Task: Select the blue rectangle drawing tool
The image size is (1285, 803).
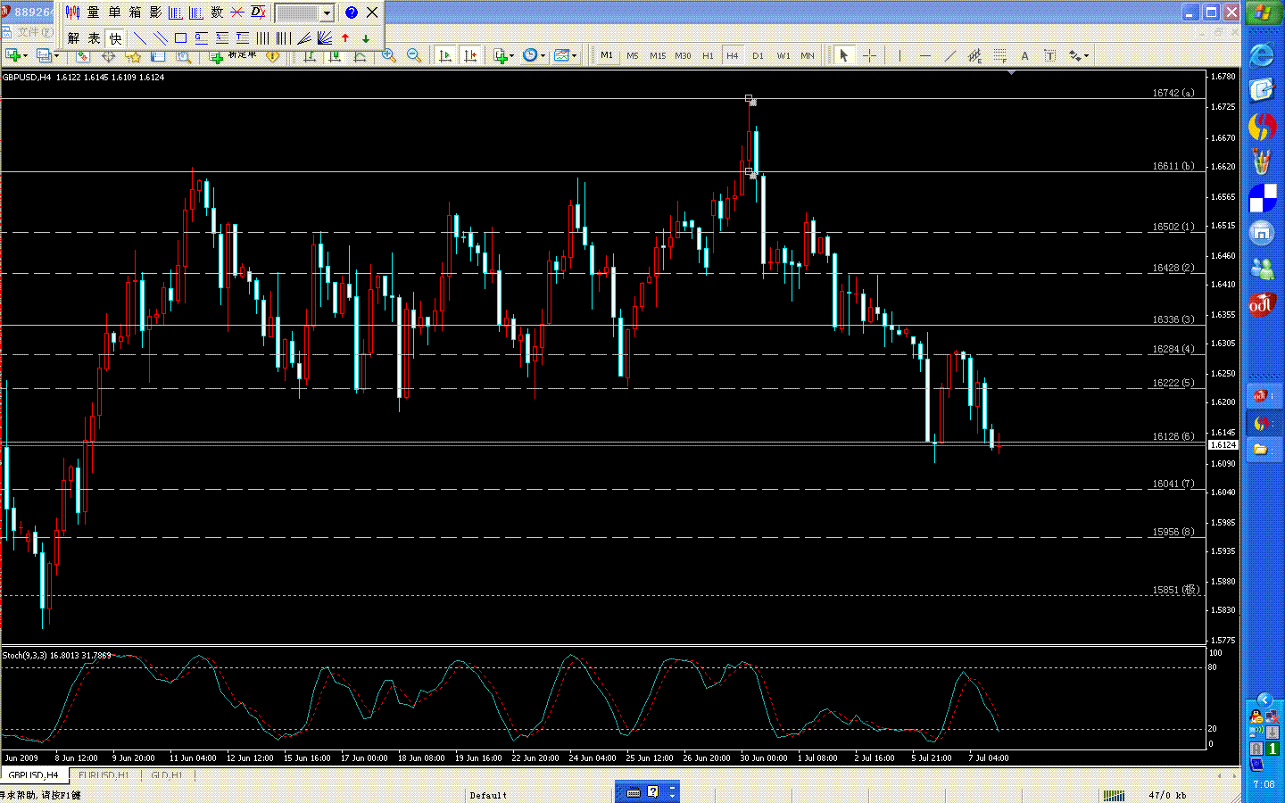Action: click(x=181, y=38)
